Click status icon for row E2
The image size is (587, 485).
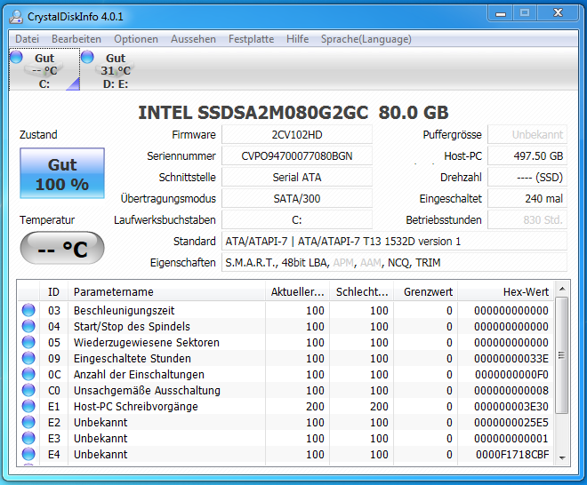click(x=28, y=422)
